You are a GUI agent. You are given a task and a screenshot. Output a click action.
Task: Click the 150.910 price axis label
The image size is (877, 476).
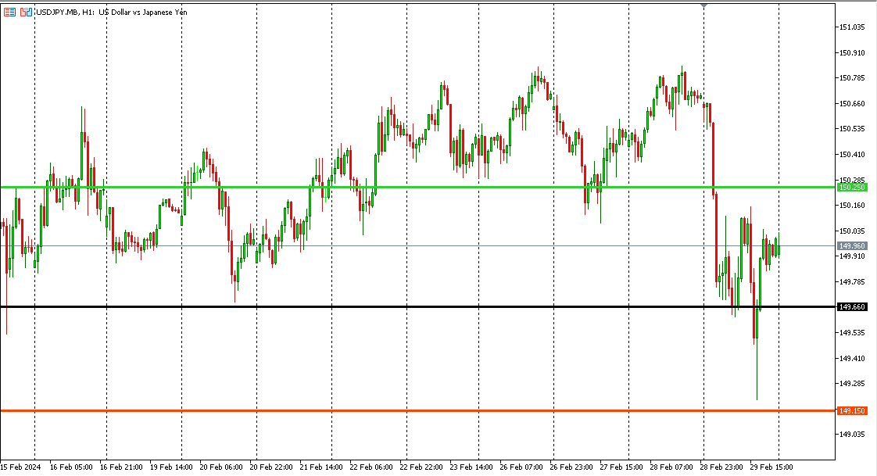click(853, 53)
